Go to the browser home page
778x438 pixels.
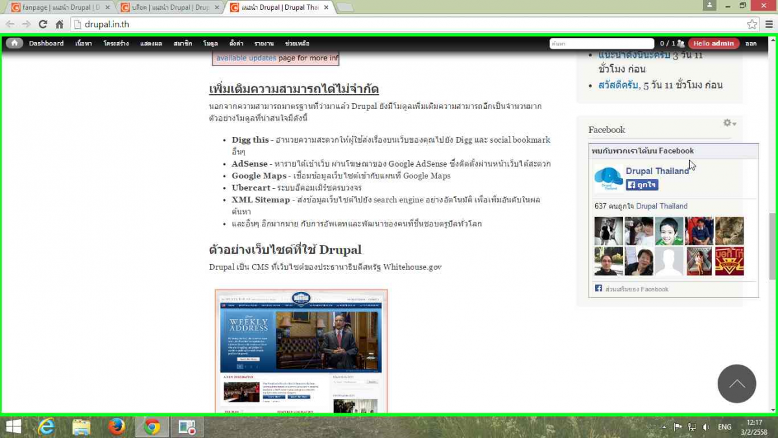coord(59,24)
